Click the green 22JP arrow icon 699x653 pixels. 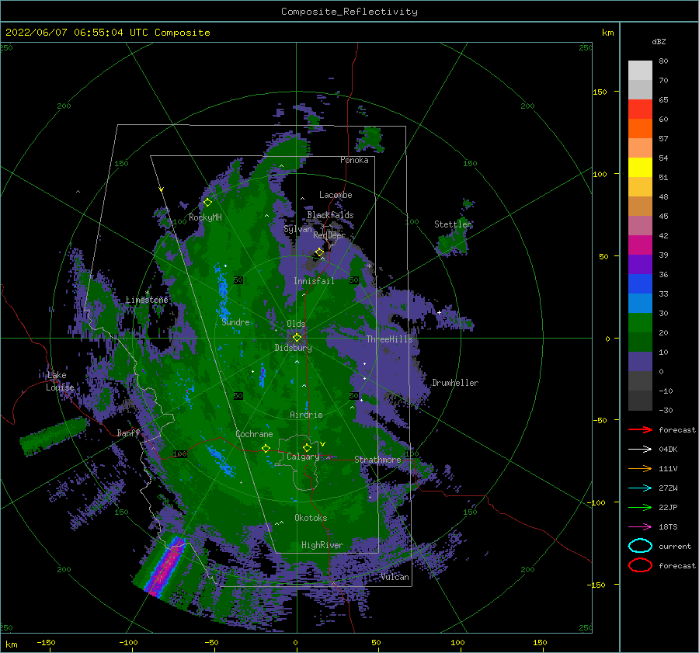tap(640, 507)
